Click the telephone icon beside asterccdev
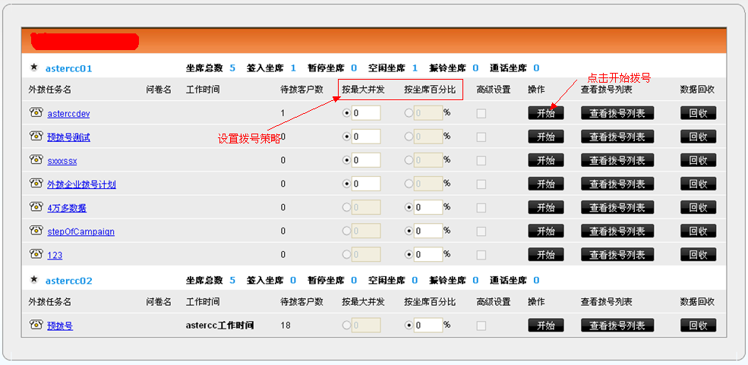This screenshot has width=748, height=365. tap(36, 112)
